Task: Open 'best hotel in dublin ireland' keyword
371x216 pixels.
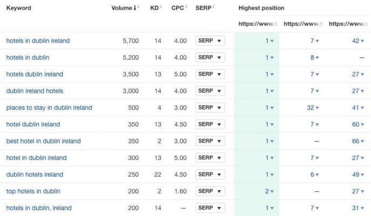Action: pyautogui.click(x=43, y=141)
